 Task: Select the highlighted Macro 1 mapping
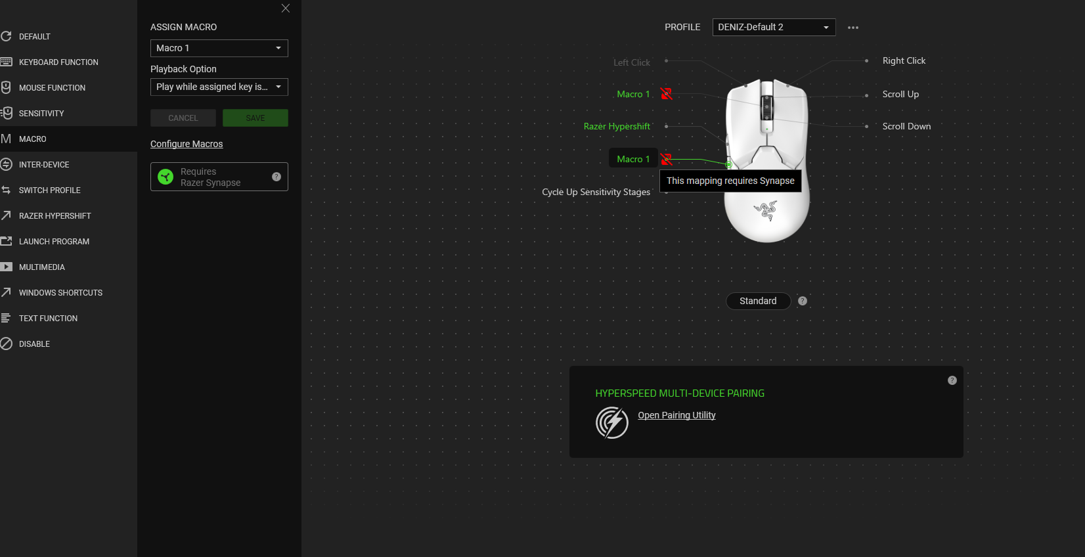pos(633,159)
